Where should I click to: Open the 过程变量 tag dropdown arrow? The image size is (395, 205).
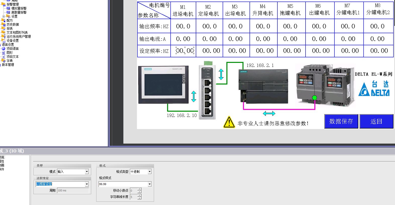[x=87, y=184]
